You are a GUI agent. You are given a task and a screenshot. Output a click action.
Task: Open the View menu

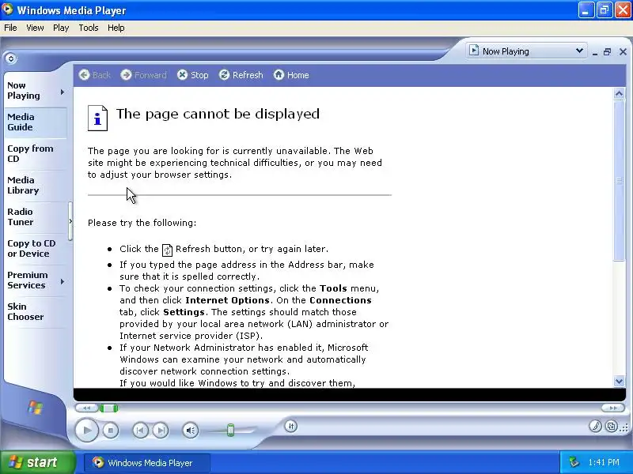click(x=35, y=28)
